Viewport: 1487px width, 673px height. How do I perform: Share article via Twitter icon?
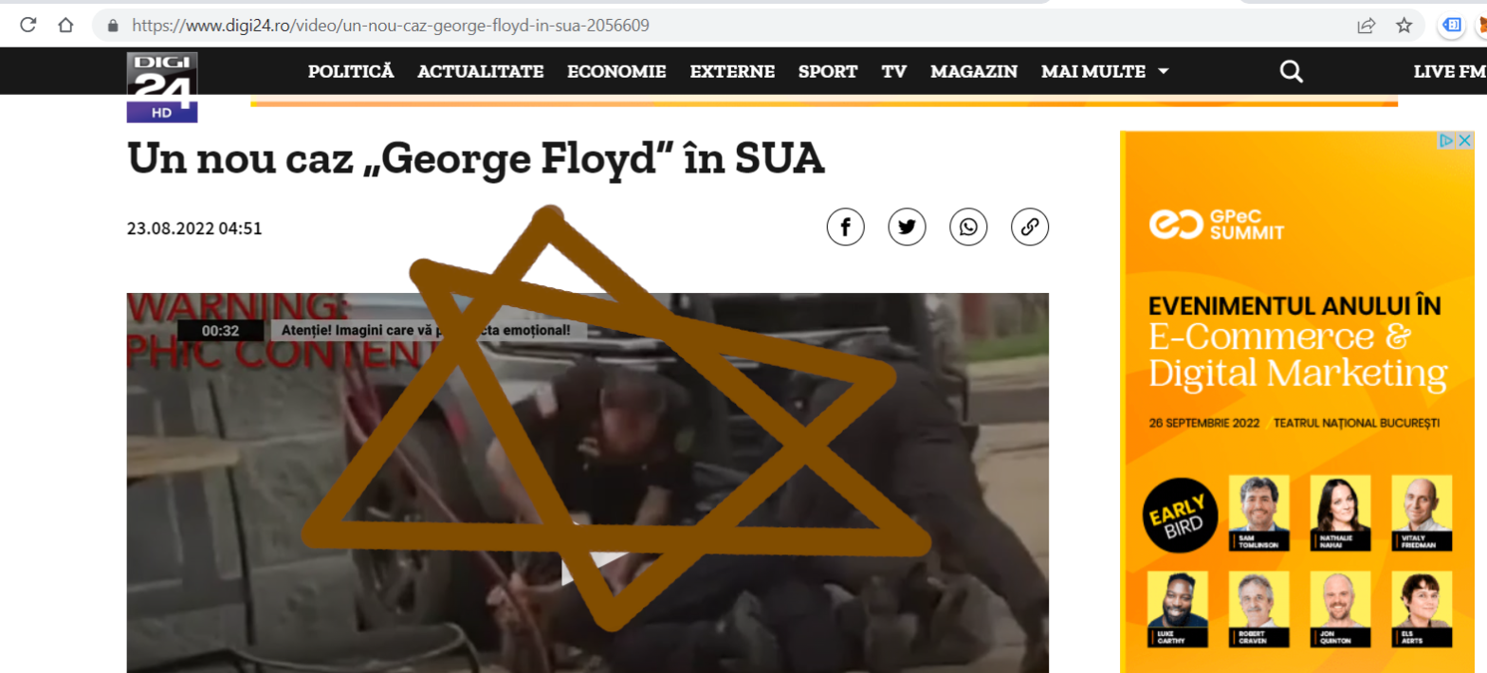[907, 227]
